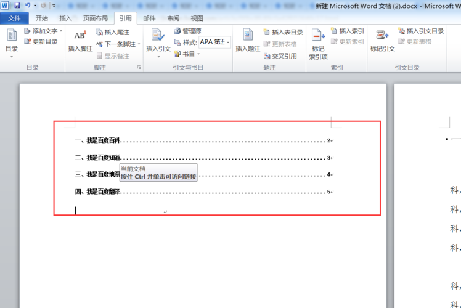
Task: Open the 文件 file tab
Action: tap(14, 18)
